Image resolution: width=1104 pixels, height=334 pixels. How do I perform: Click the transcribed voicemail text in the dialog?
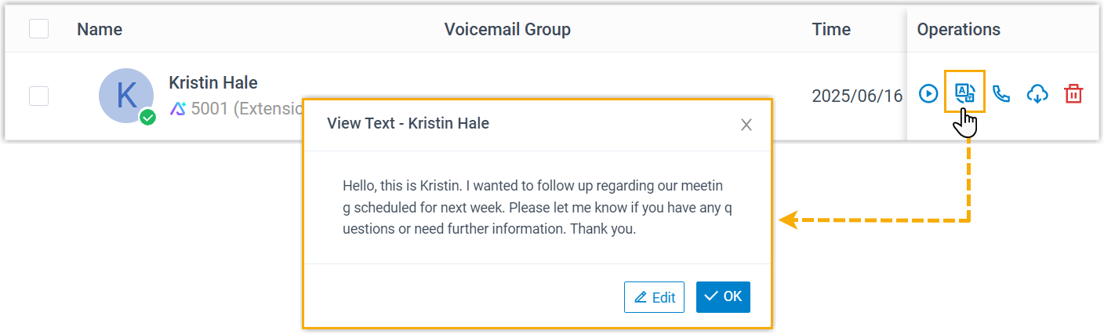click(537, 208)
